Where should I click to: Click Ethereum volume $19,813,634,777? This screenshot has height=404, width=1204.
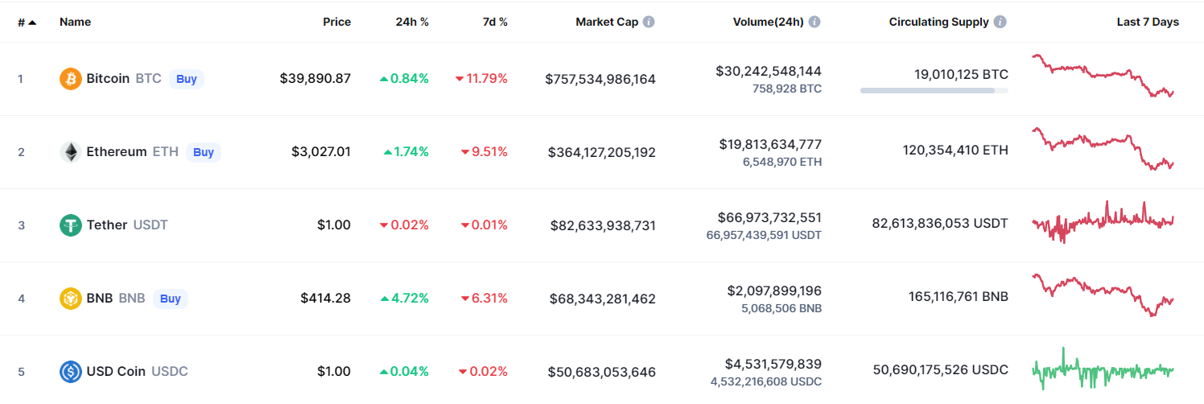[770, 144]
